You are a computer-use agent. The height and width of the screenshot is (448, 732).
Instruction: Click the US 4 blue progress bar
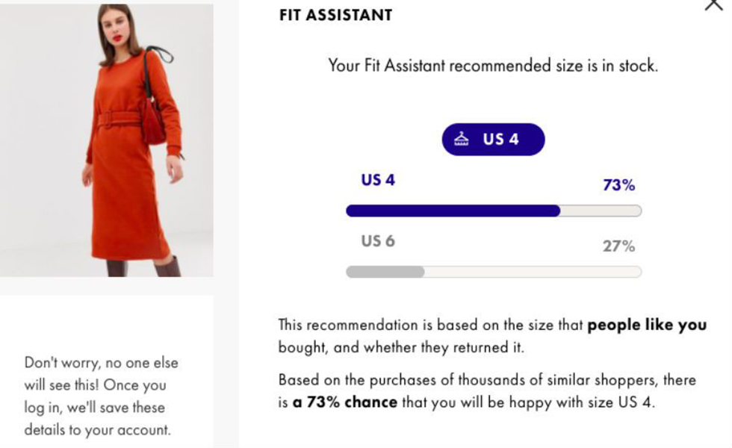[x=494, y=211]
